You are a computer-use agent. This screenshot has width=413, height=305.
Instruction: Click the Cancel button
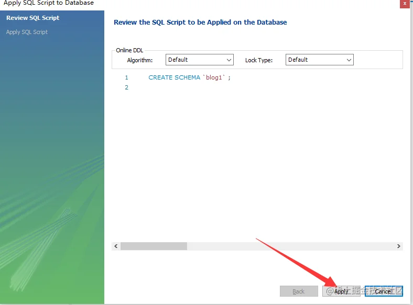coord(384,291)
